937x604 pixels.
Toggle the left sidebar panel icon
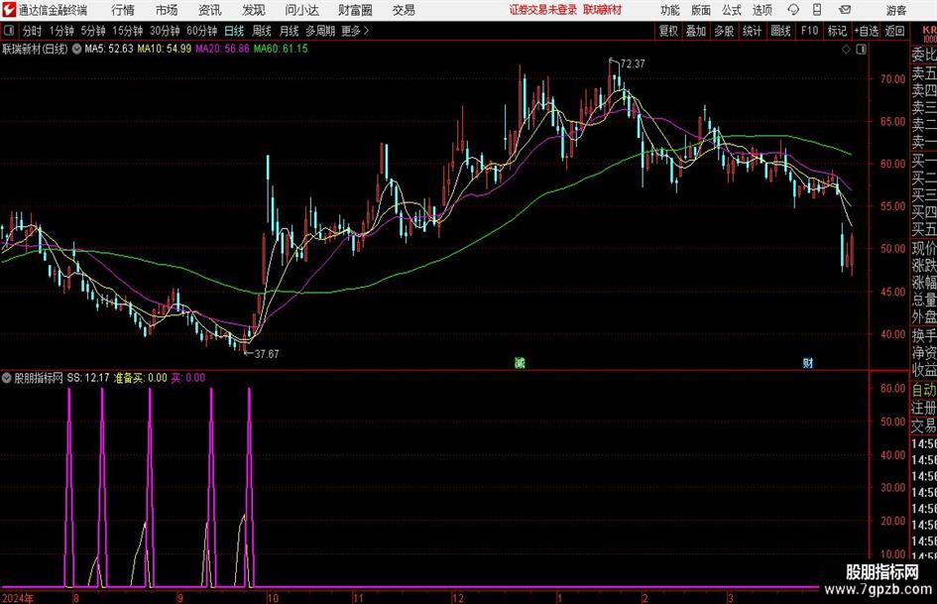coord(9,31)
